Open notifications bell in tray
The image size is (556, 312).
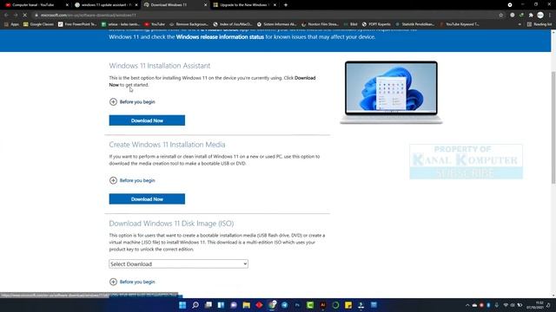coord(548,305)
